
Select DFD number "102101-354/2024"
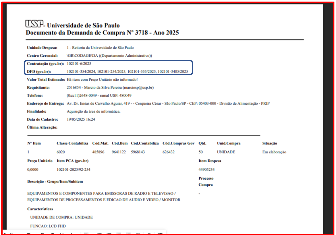[81, 72]
